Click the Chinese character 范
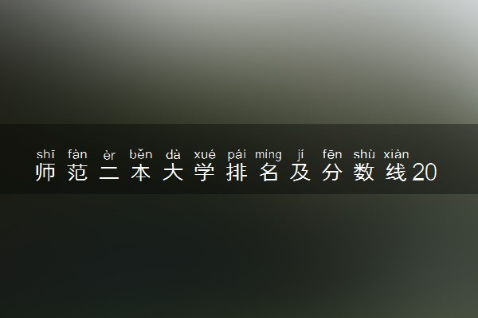478x318 pixels. point(77,173)
